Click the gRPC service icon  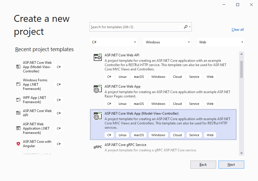point(98,147)
